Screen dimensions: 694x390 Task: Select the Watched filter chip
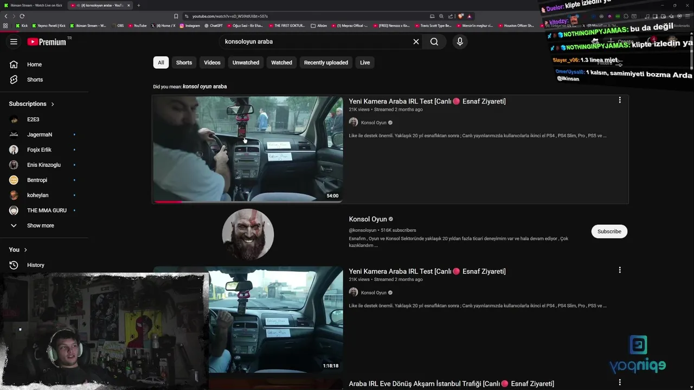[x=281, y=63]
